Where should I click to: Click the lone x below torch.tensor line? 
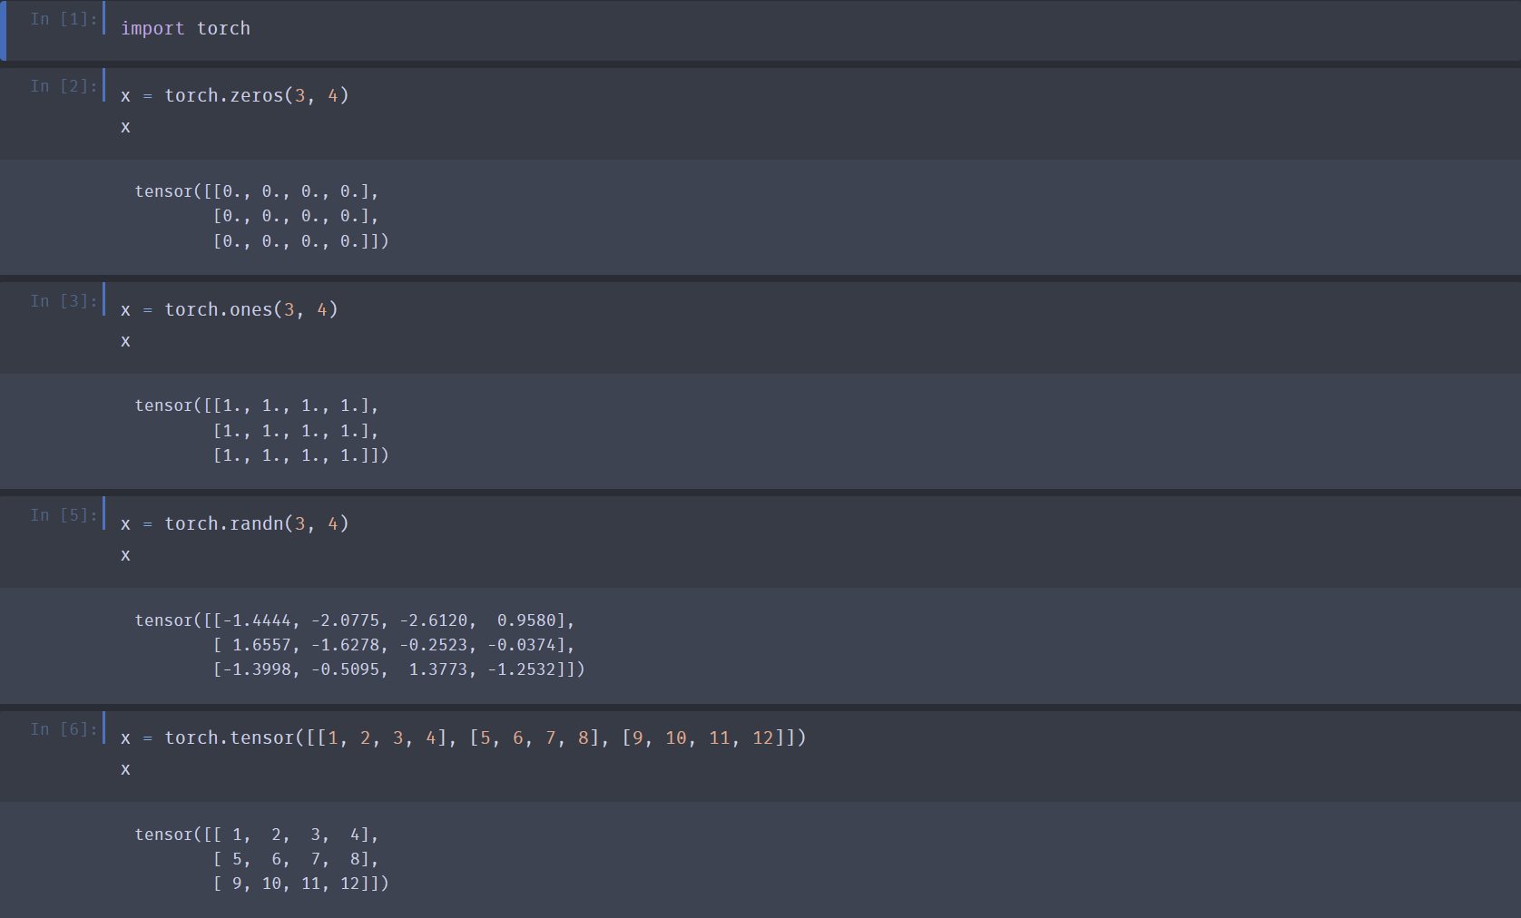click(125, 769)
